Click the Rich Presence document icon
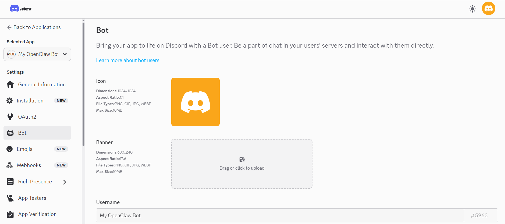This screenshot has width=505, height=224. (10, 182)
